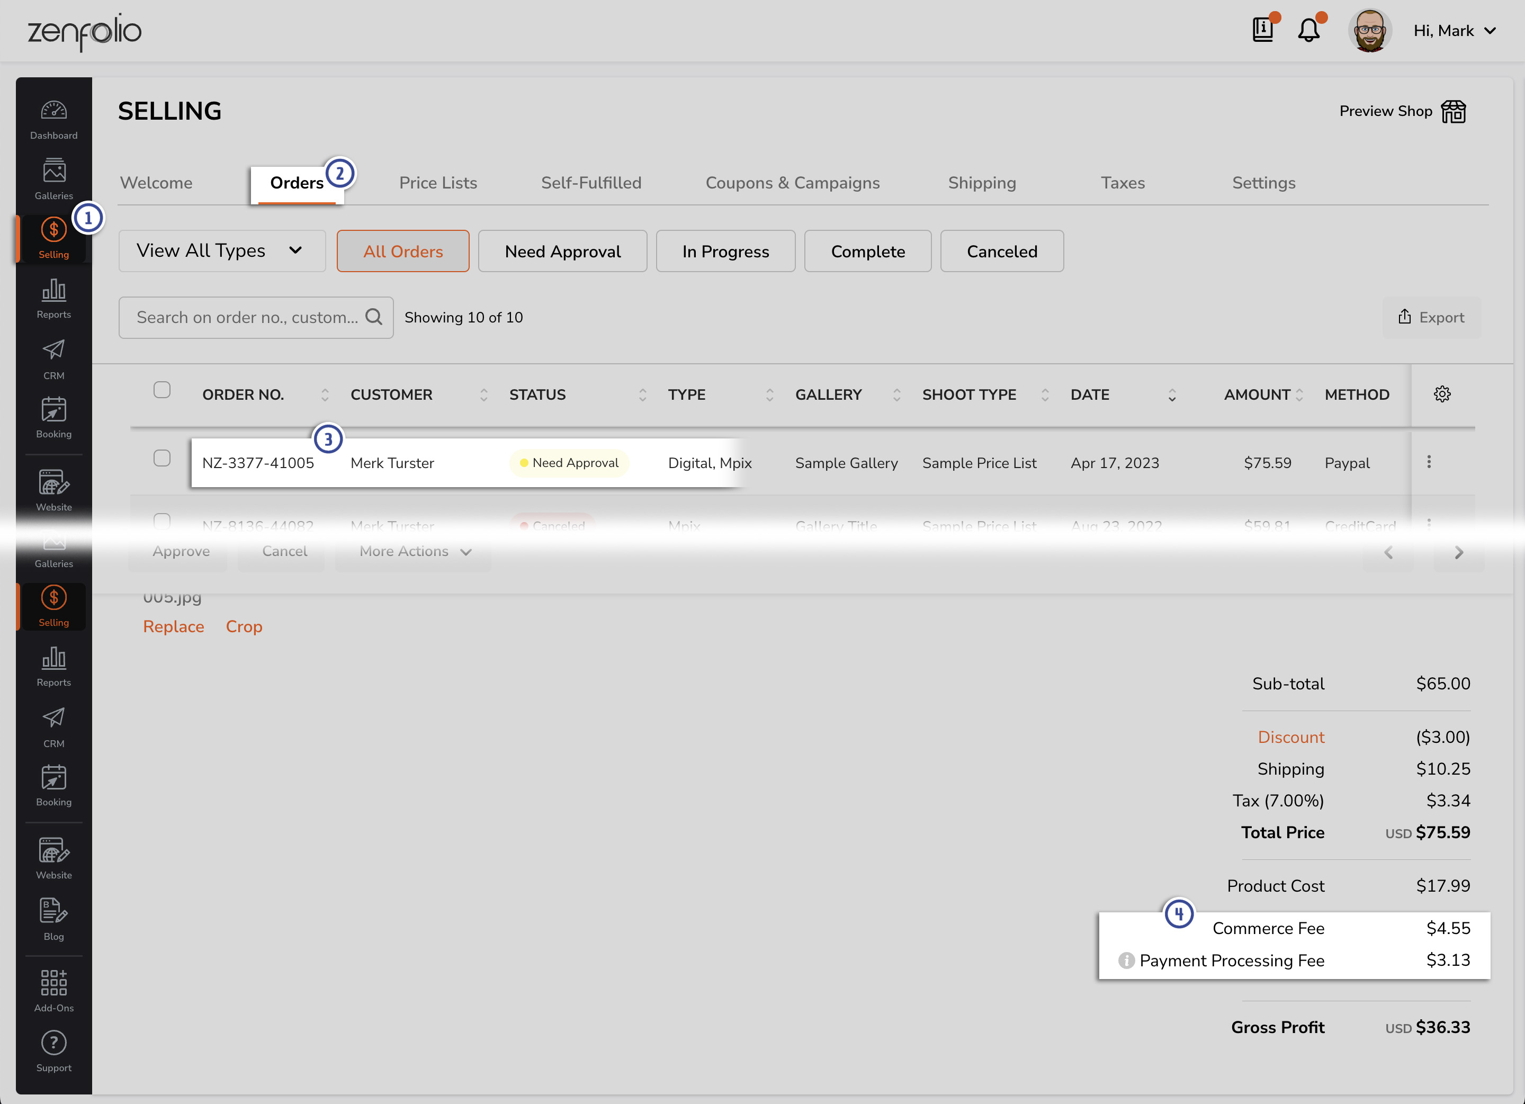1525x1104 pixels.
Task: Open the notifications bell
Action: [1308, 30]
